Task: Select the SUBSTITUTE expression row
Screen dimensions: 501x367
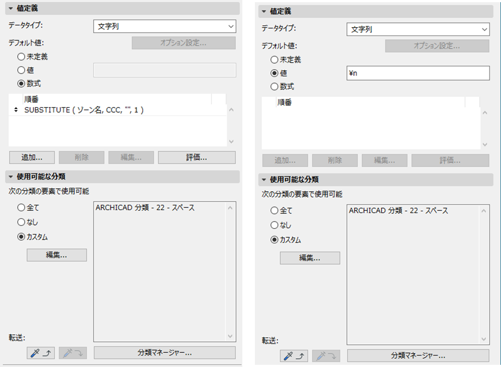Action: (118, 110)
